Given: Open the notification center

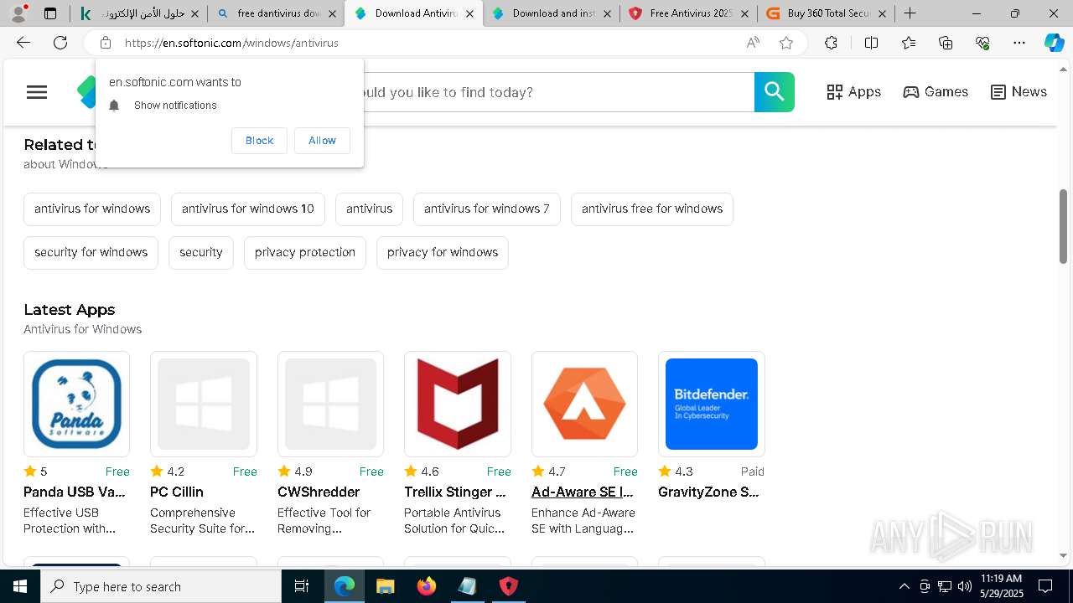Looking at the screenshot, I should pyautogui.click(x=1045, y=586).
